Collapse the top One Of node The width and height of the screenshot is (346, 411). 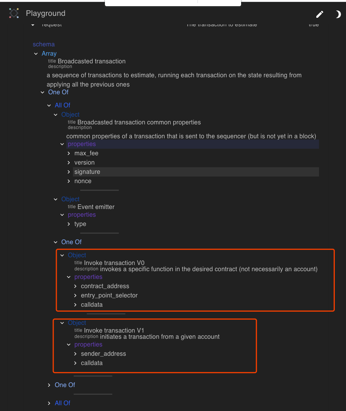click(42, 92)
